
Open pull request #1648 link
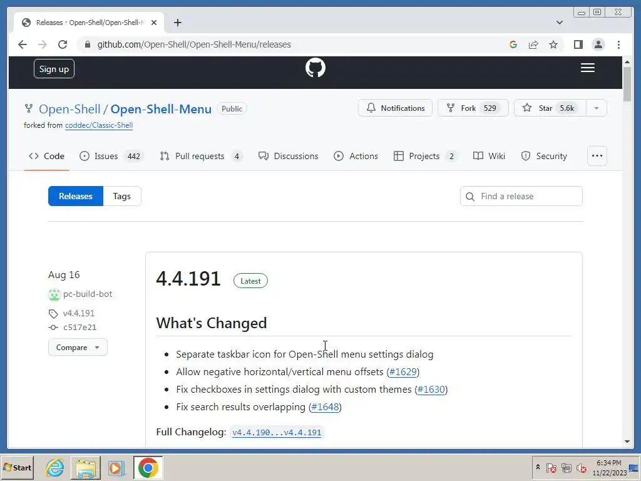pos(325,407)
